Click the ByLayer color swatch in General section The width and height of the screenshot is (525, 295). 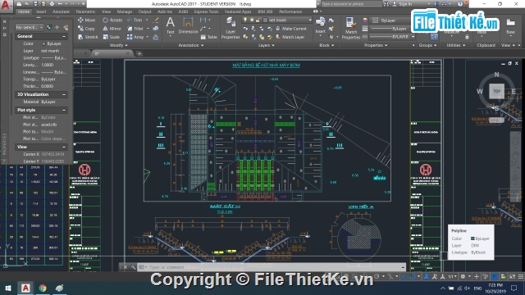coord(43,43)
